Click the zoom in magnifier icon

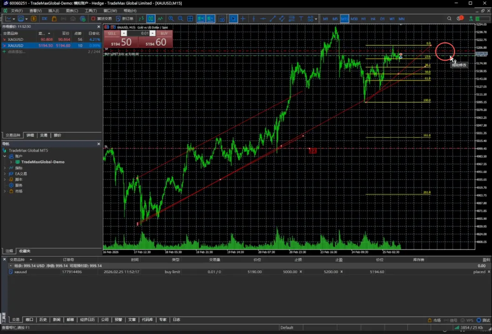(171, 19)
